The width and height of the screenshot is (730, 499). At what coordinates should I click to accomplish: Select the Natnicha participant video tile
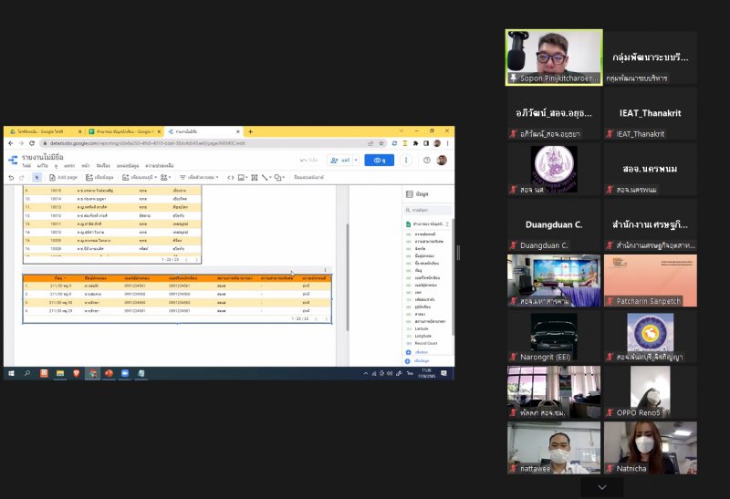(x=651, y=448)
